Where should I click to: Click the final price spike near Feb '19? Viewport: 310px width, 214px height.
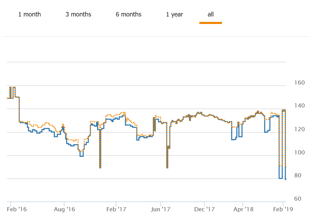(x=284, y=110)
